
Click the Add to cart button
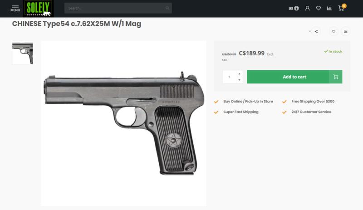[288, 77]
